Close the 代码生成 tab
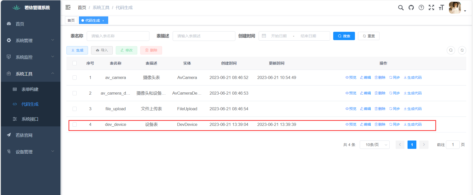This screenshot has height=195, width=473. pyautogui.click(x=103, y=21)
